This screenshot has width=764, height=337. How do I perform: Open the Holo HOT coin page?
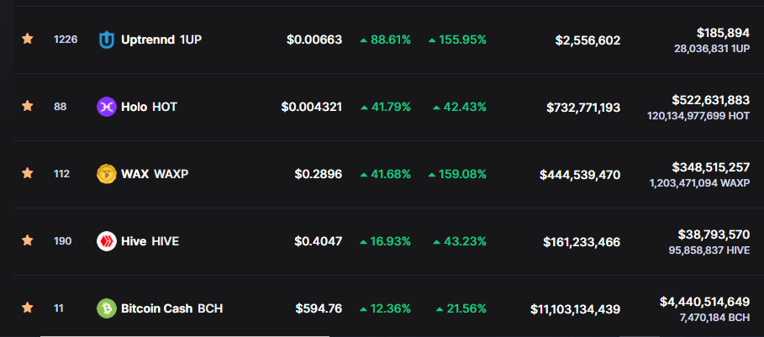tap(149, 107)
